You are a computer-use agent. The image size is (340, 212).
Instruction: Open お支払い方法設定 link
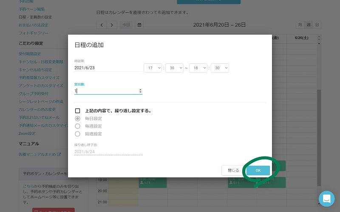34,25
